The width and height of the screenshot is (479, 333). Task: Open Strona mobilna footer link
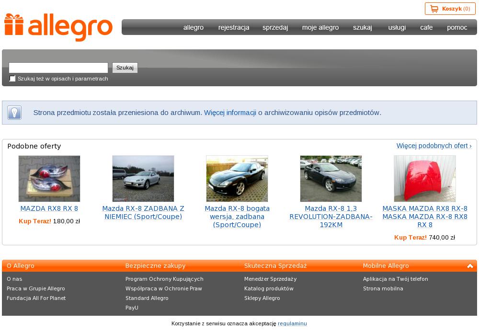[383, 288]
